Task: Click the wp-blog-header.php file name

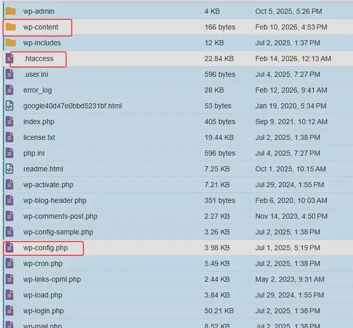Action: point(55,200)
